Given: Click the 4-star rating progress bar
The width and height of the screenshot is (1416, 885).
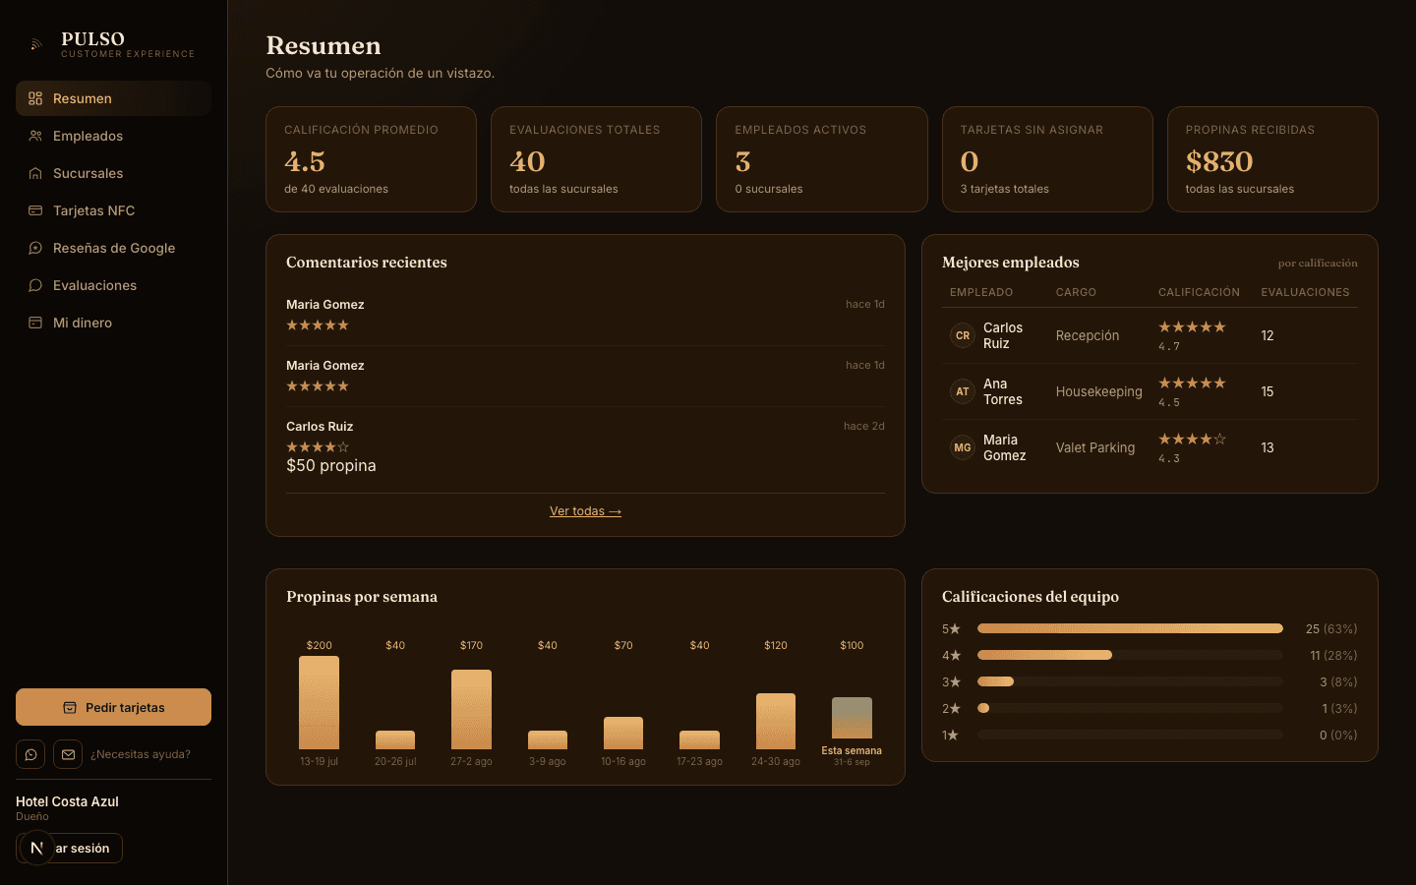Looking at the screenshot, I should click(1130, 655).
